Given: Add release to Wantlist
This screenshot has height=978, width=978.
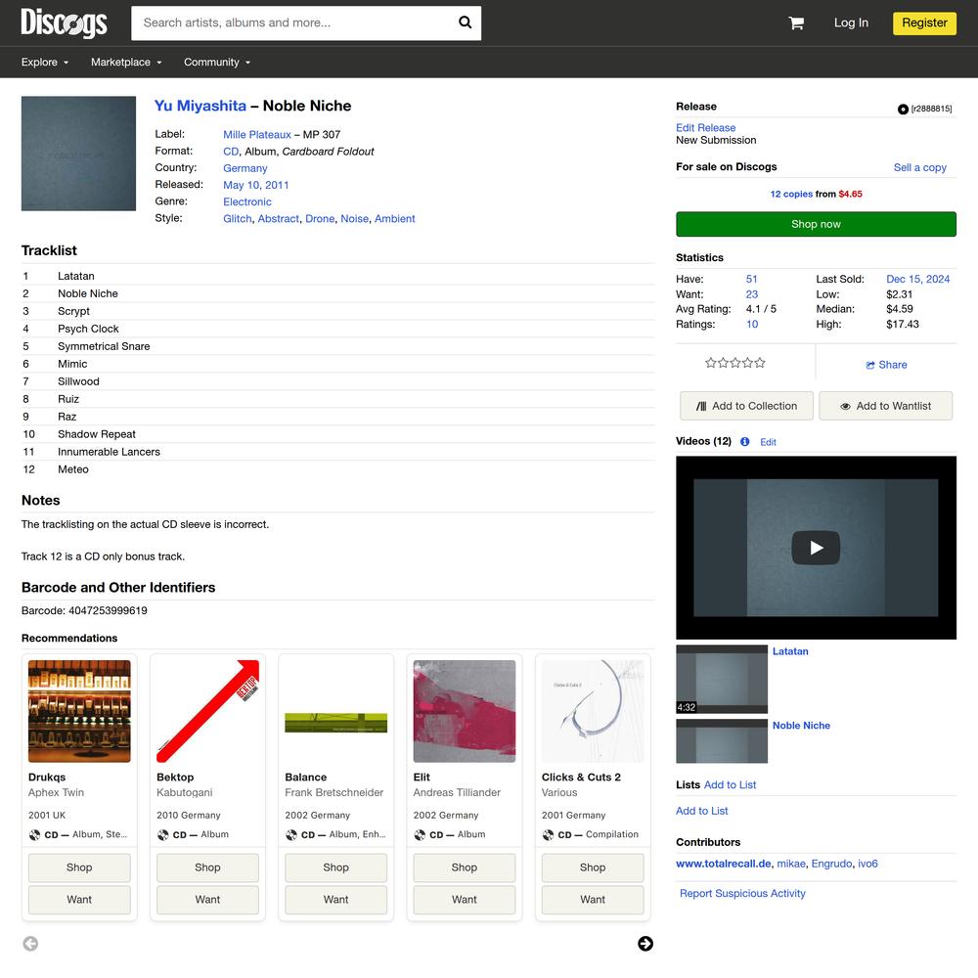Looking at the screenshot, I should [885, 406].
